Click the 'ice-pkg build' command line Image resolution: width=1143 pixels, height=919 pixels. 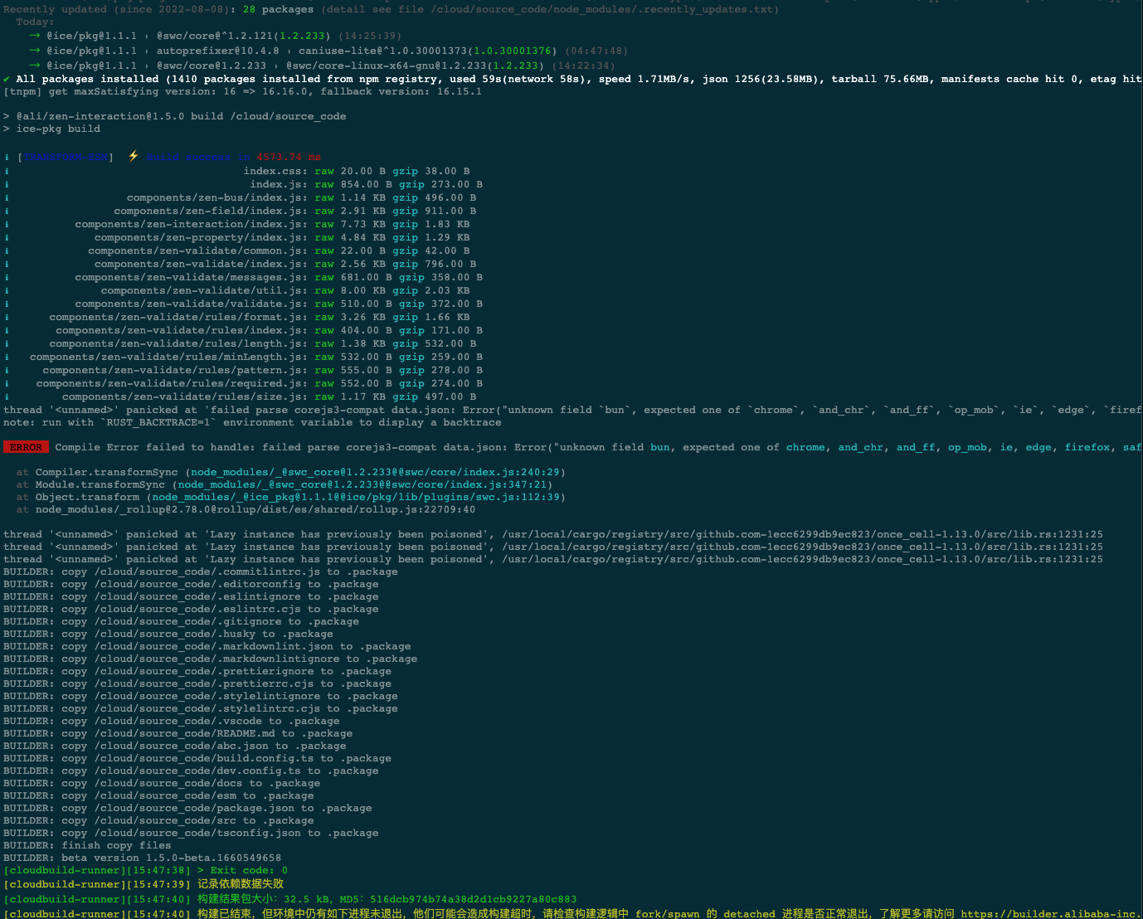coord(51,129)
